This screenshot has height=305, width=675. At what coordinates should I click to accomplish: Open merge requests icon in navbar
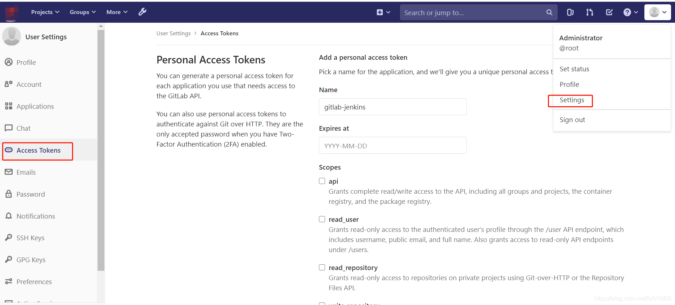pyautogui.click(x=589, y=12)
